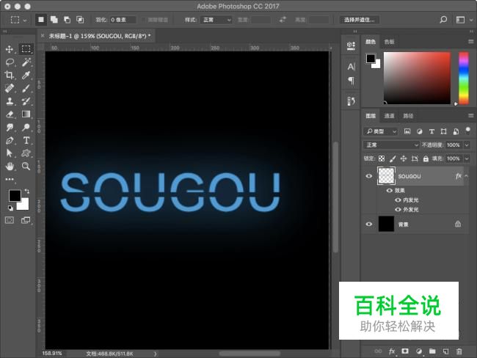Select the Hand tool
This screenshot has width=477, height=358.
pos(10,166)
